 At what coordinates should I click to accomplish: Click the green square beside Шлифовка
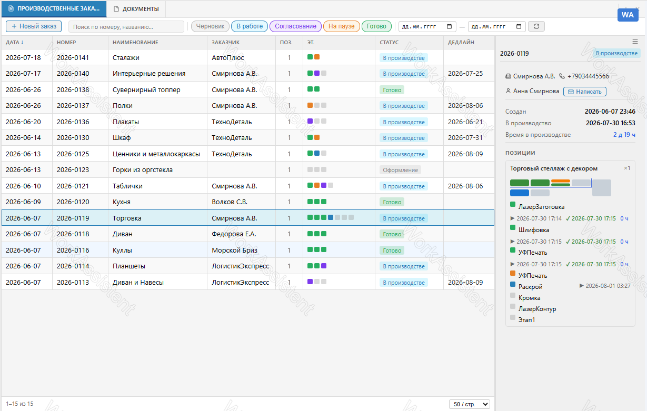(513, 227)
